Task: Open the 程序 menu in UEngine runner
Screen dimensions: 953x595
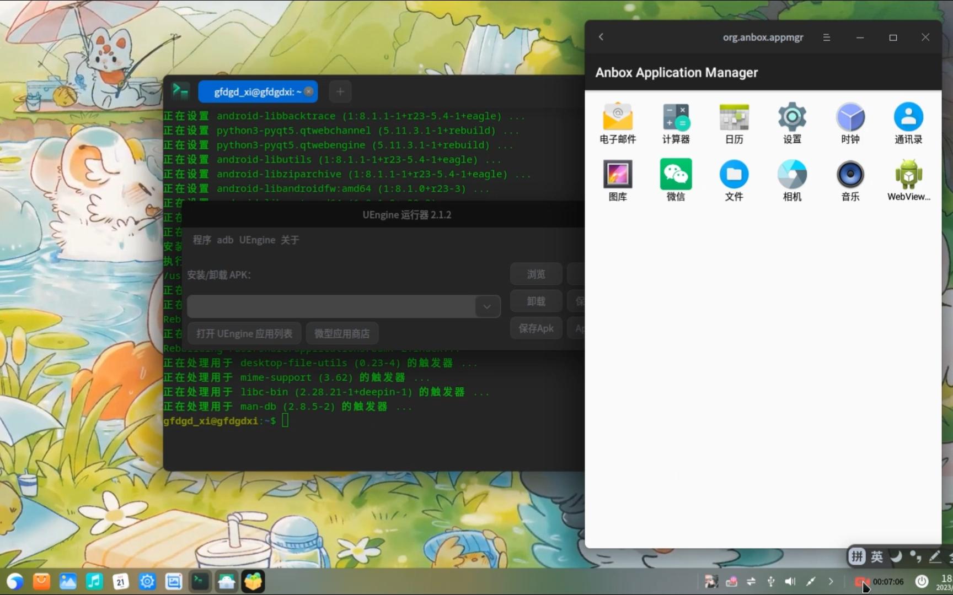Action: (202, 240)
